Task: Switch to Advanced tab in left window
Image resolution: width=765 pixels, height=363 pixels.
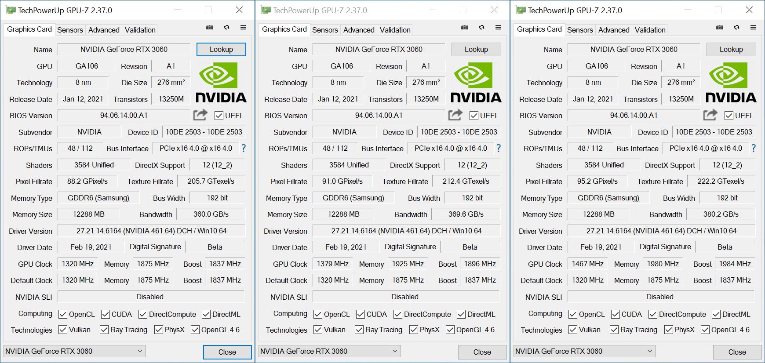Action: click(104, 30)
